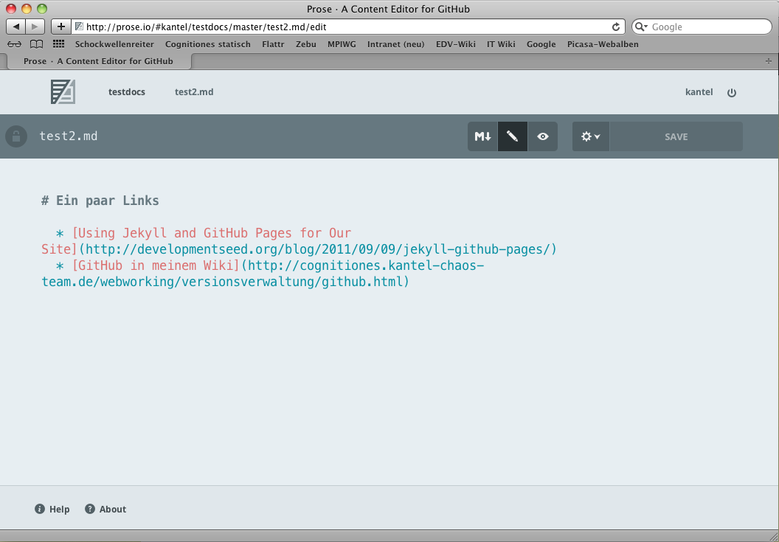
Task: Show bookmarks with the open book icon
Action: point(36,44)
